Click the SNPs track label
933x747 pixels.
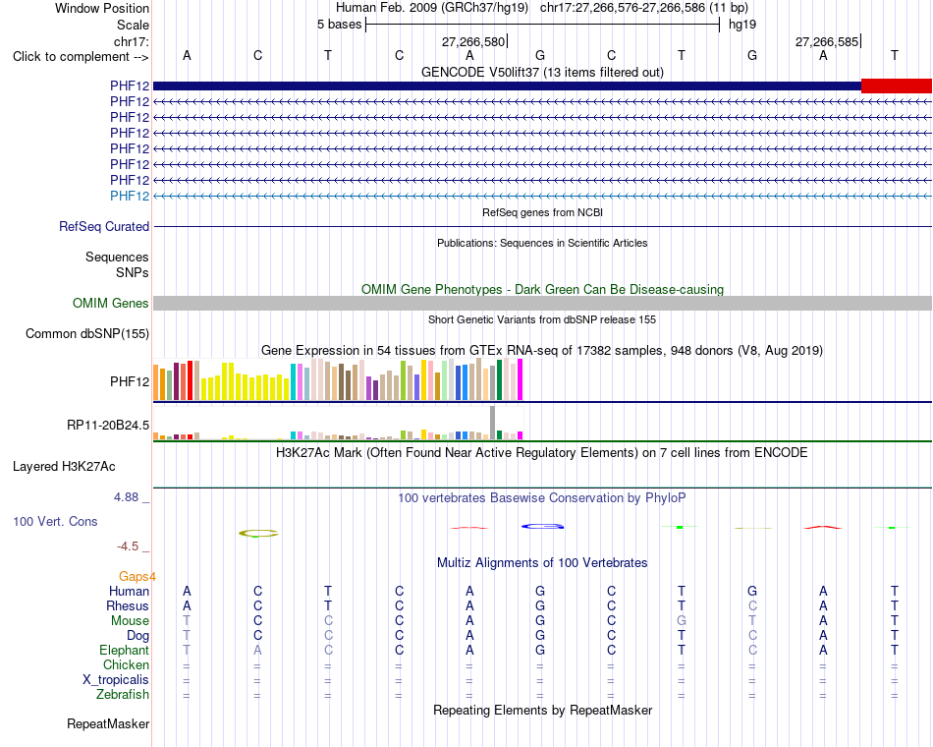(133, 272)
